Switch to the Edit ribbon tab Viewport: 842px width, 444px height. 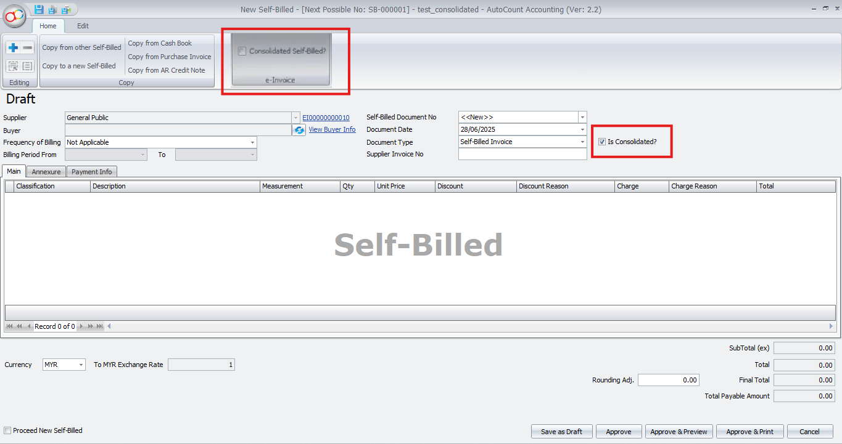(83, 26)
